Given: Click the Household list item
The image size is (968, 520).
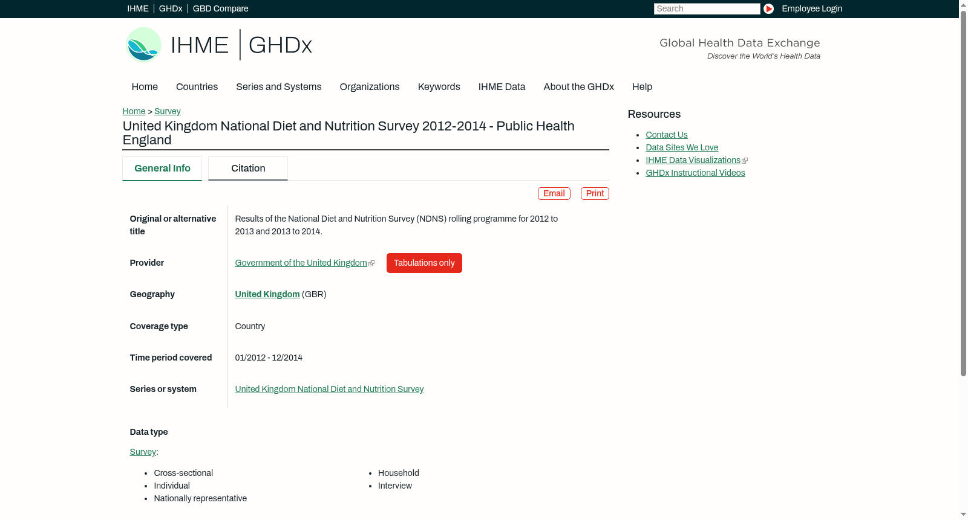Looking at the screenshot, I should coord(399,473).
